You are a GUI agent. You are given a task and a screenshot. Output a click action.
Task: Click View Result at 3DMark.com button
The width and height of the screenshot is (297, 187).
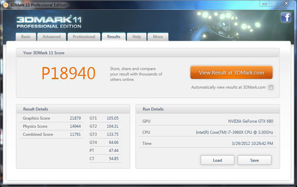click(231, 72)
